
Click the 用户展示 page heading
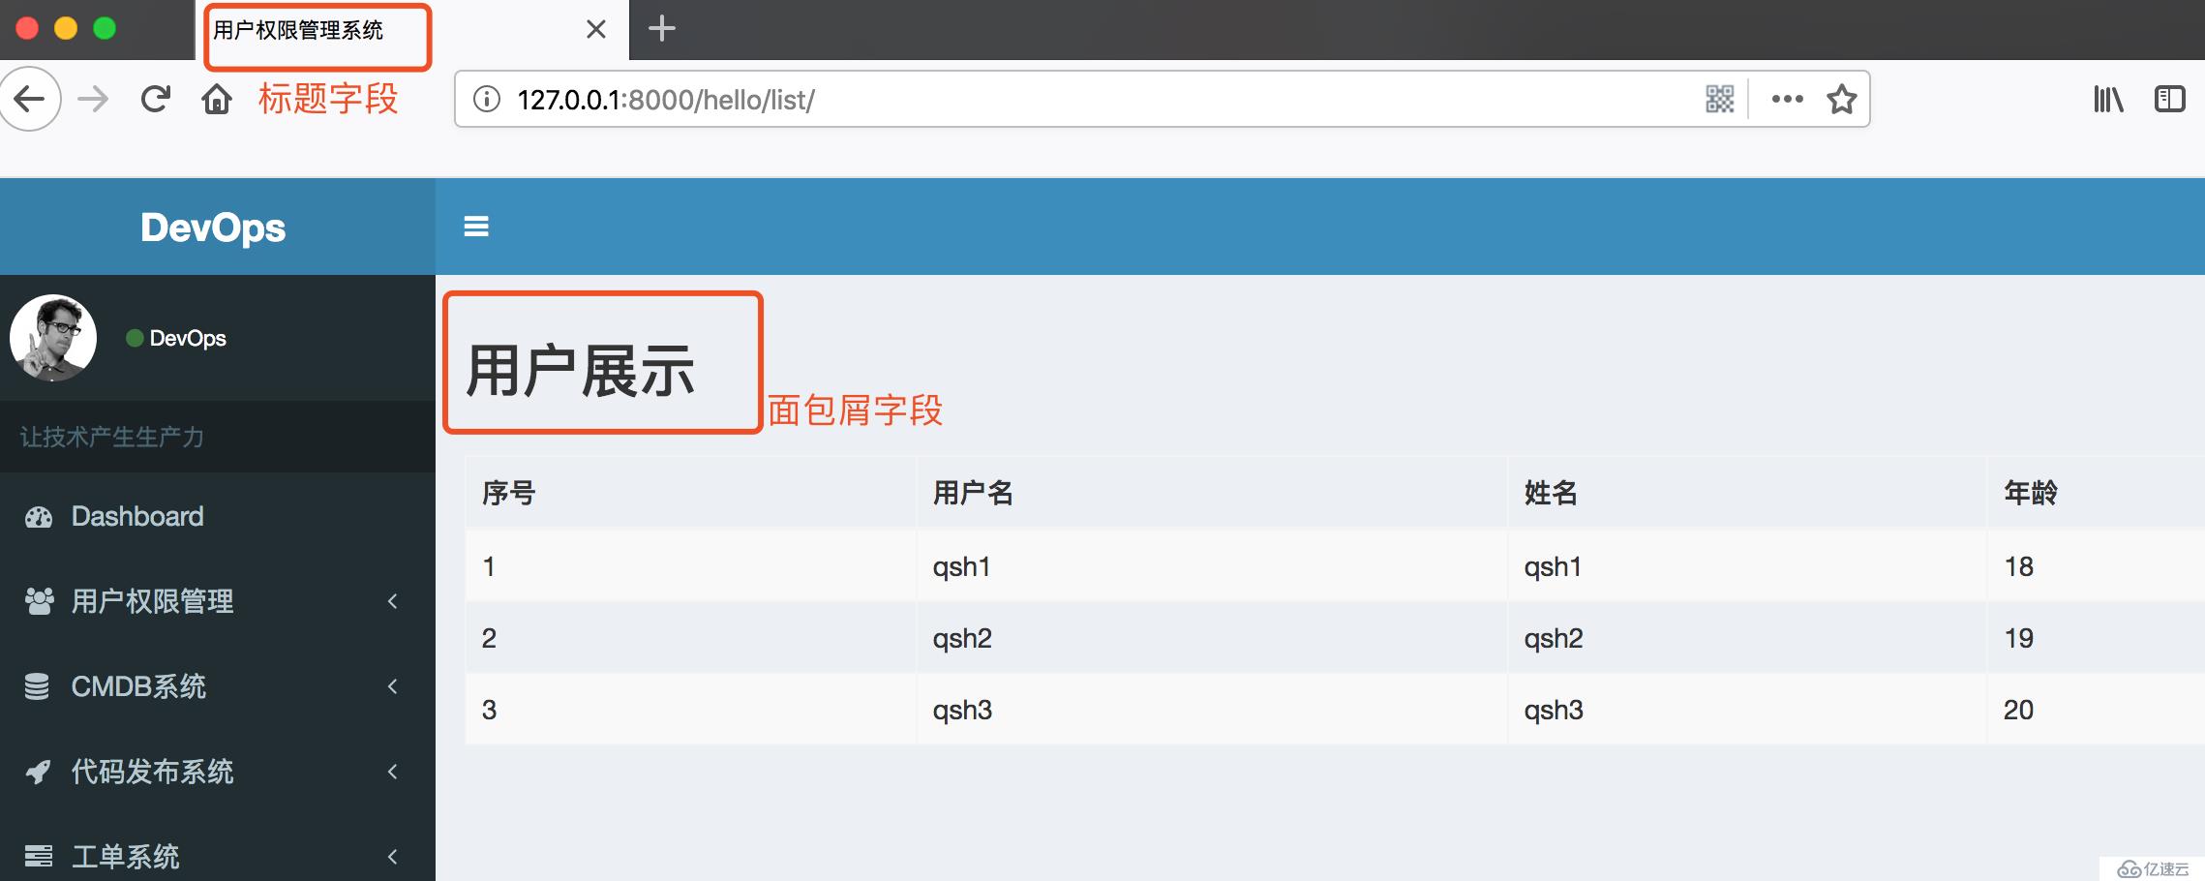point(581,371)
